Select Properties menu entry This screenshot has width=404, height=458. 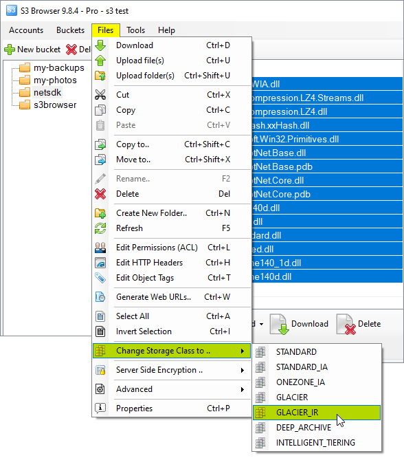tap(172, 408)
